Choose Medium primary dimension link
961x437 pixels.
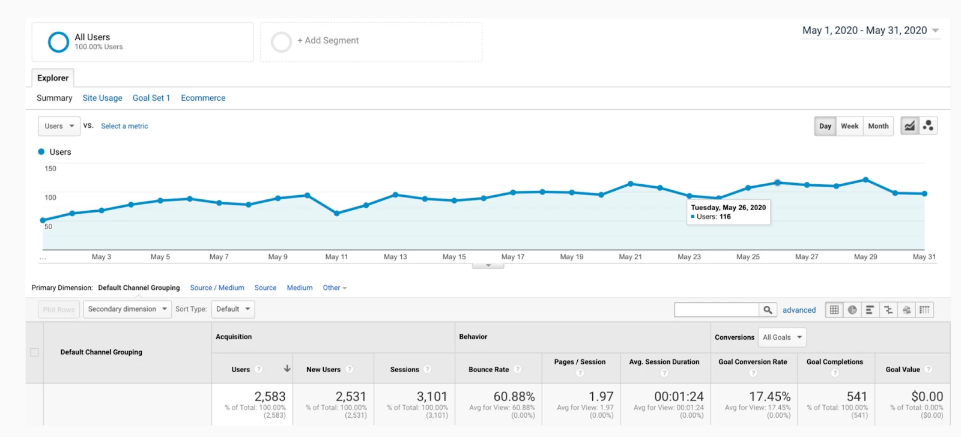(x=300, y=288)
